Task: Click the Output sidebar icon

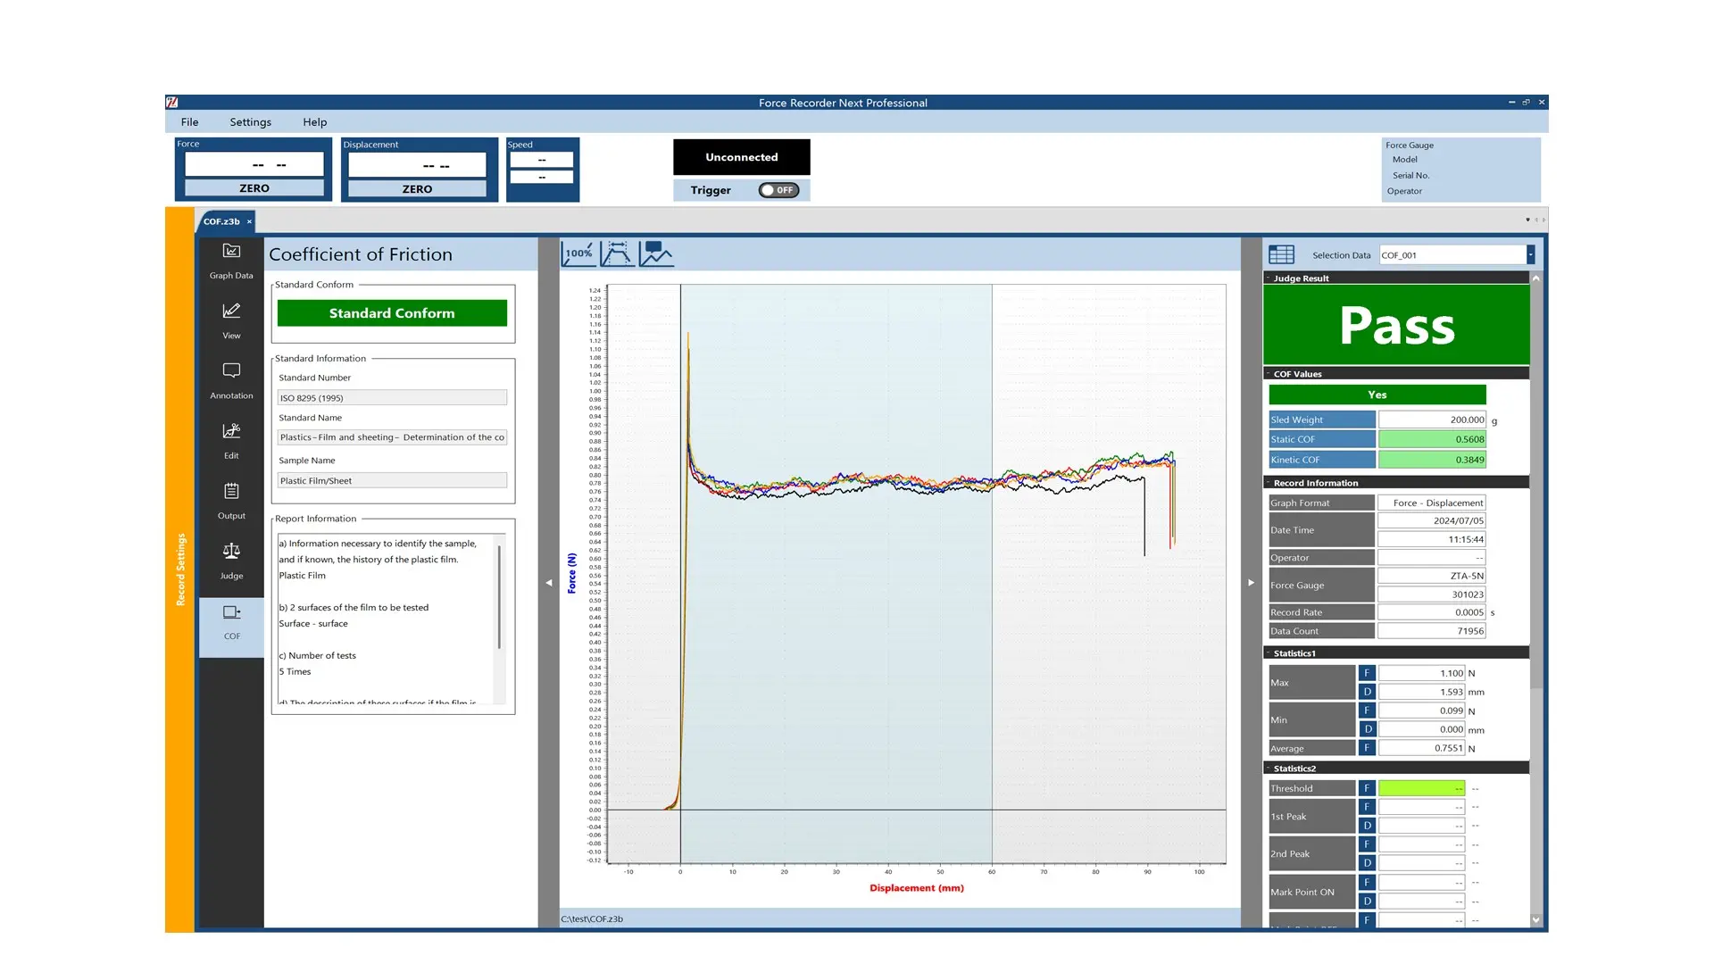Action: tap(231, 500)
